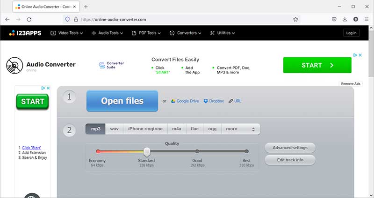
Task: Click the 123APPS logo
Action: [25, 33]
